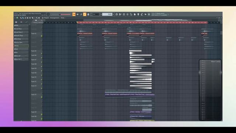Select the dashed-square select tool in playlist toolbar
Screen dimensions: 236x133
(x=34, y=18)
